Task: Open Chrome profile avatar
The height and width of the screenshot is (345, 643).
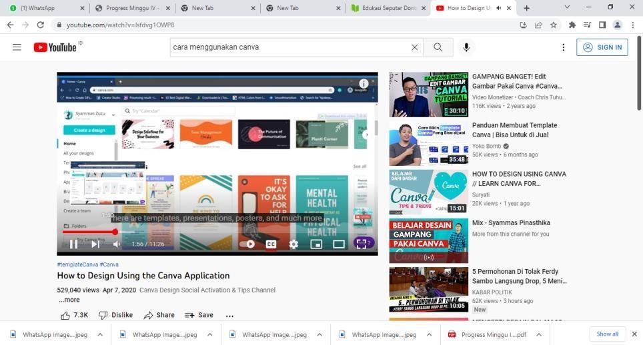Action: click(617, 25)
